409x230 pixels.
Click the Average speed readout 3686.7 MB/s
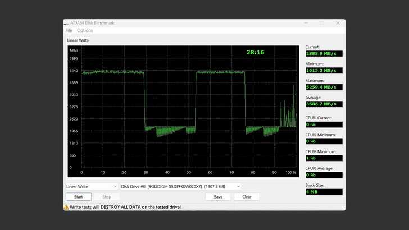tap(323, 104)
